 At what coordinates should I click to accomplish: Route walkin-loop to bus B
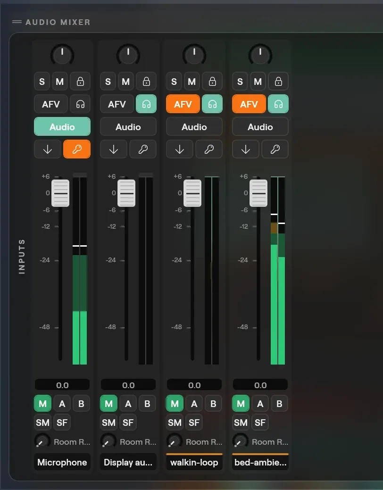click(213, 403)
